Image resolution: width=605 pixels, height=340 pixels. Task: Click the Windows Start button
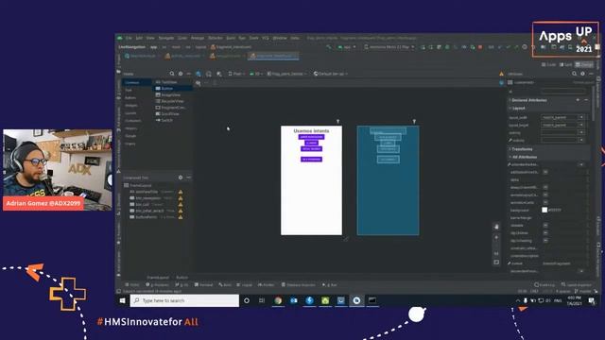(122, 300)
